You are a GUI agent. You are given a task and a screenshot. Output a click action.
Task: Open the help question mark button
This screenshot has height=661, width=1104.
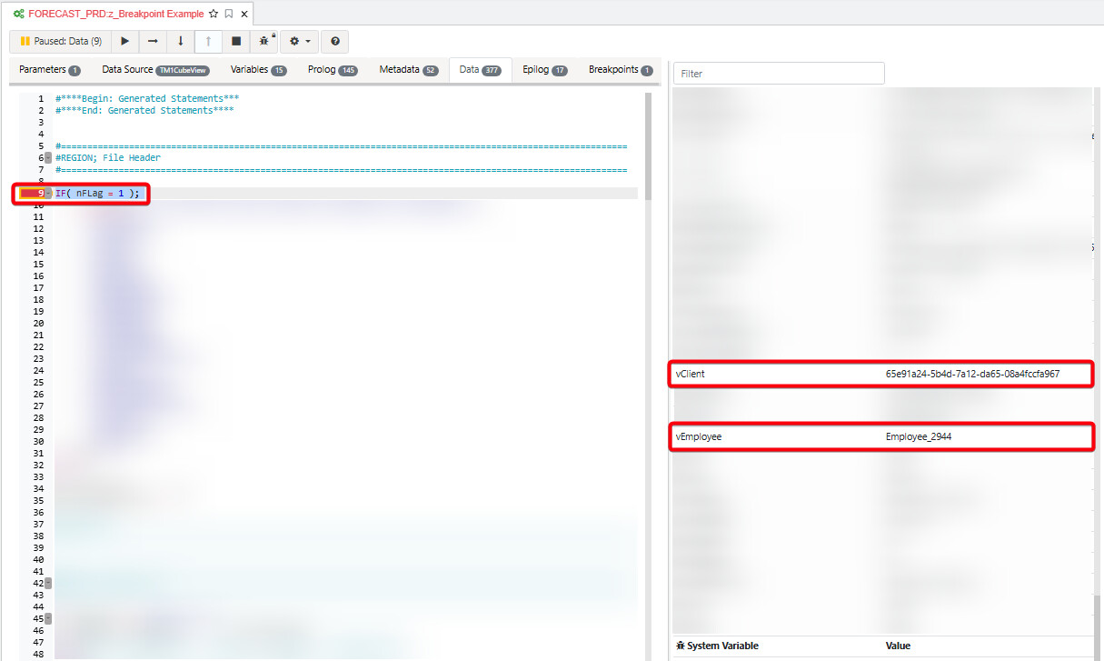point(335,42)
